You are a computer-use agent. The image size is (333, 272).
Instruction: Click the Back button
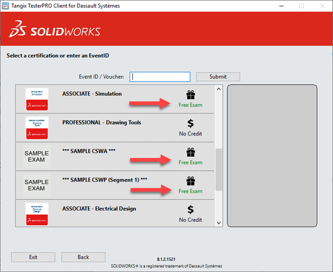pos(83,257)
